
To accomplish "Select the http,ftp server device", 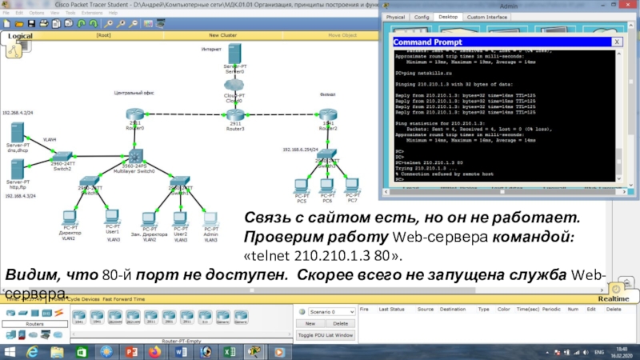I will (x=17, y=169).
